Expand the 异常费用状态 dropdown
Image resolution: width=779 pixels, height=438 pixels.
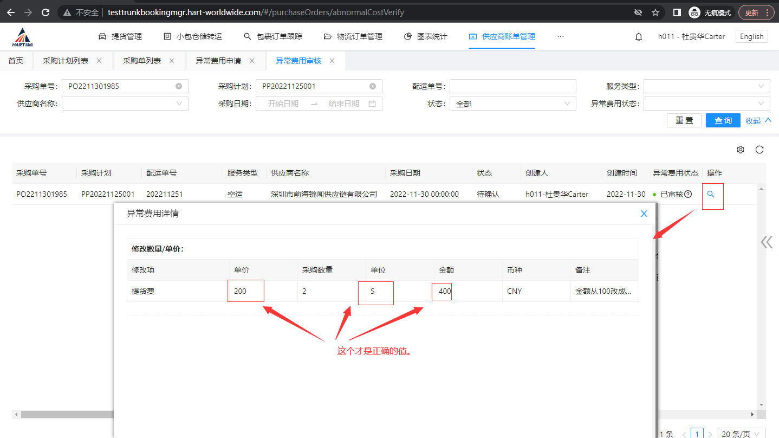click(706, 104)
